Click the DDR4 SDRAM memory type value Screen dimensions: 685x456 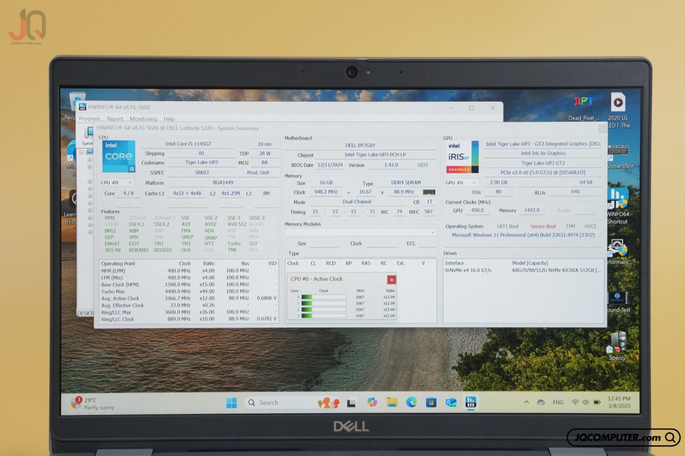tap(406, 182)
